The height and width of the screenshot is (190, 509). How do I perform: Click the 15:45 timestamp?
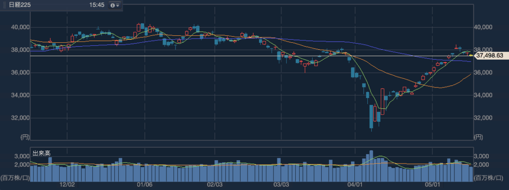click(x=97, y=5)
